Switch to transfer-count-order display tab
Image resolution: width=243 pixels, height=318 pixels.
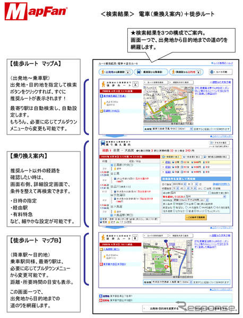(216, 157)
